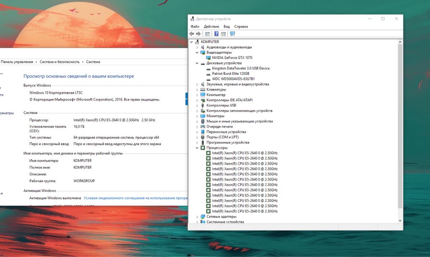The height and width of the screenshot is (257, 430).
Task: Expand Мыши и иные указывающие устройства
Action: 197,121
